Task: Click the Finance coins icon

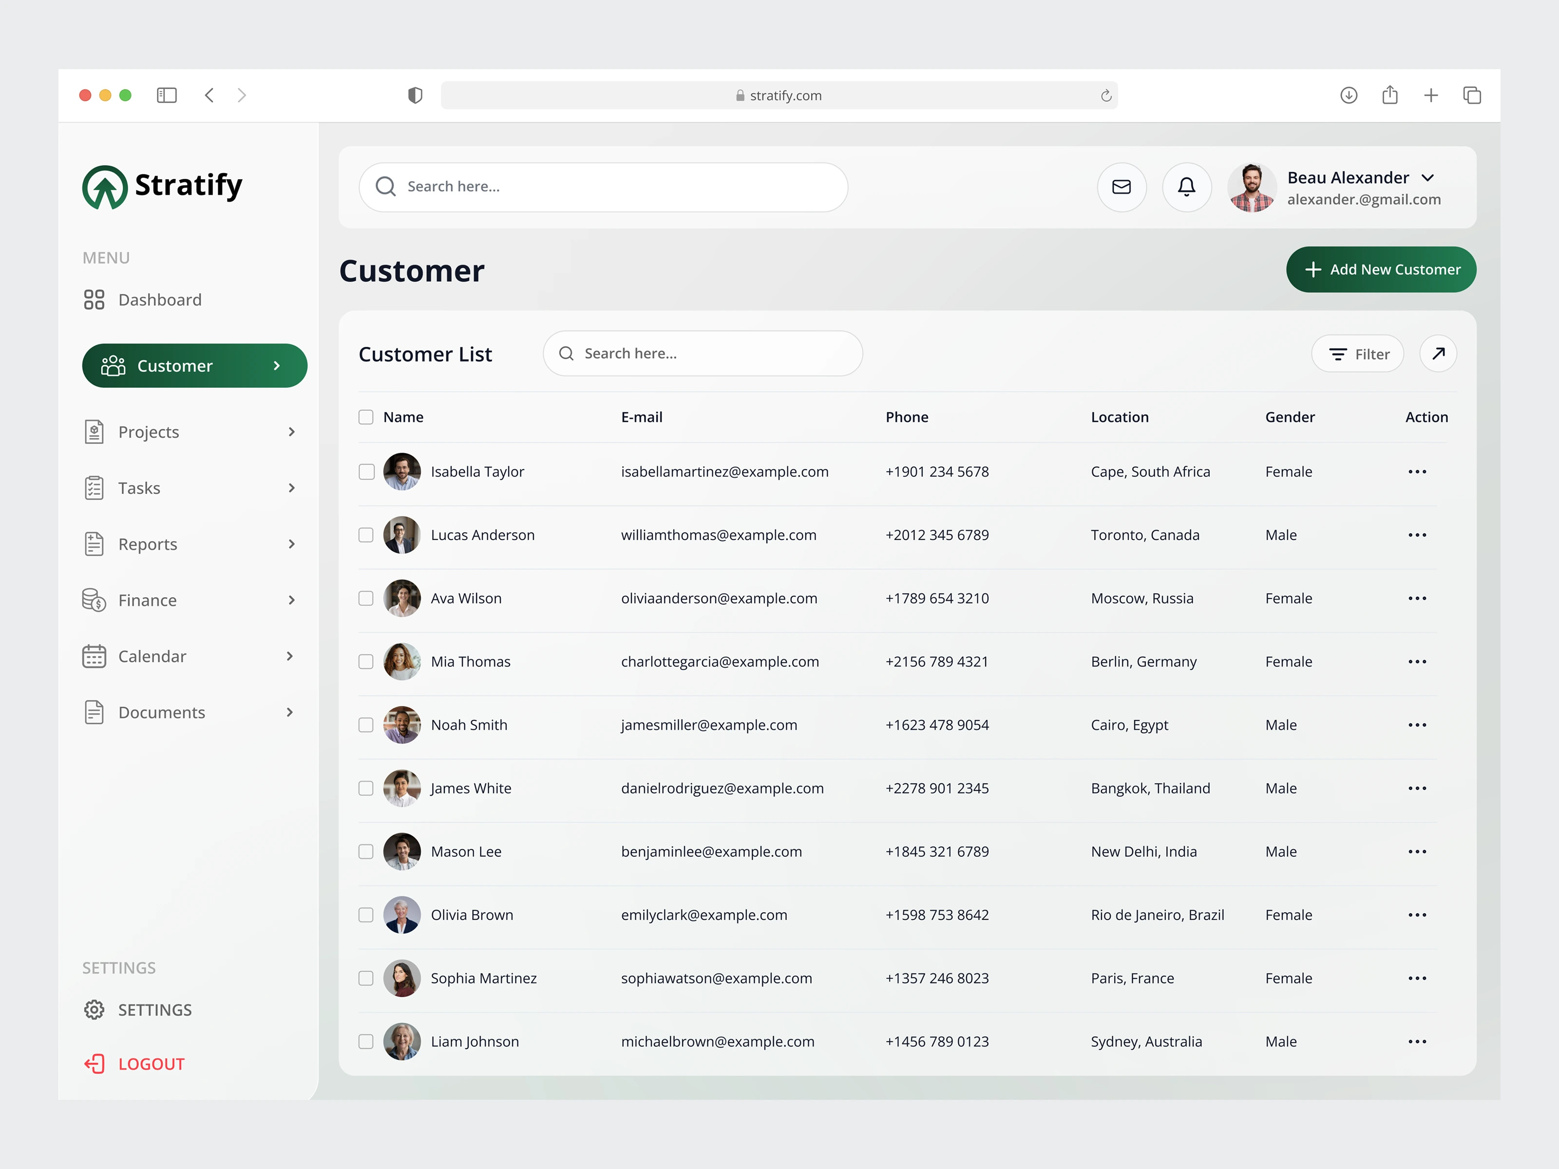Action: [95, 600]
